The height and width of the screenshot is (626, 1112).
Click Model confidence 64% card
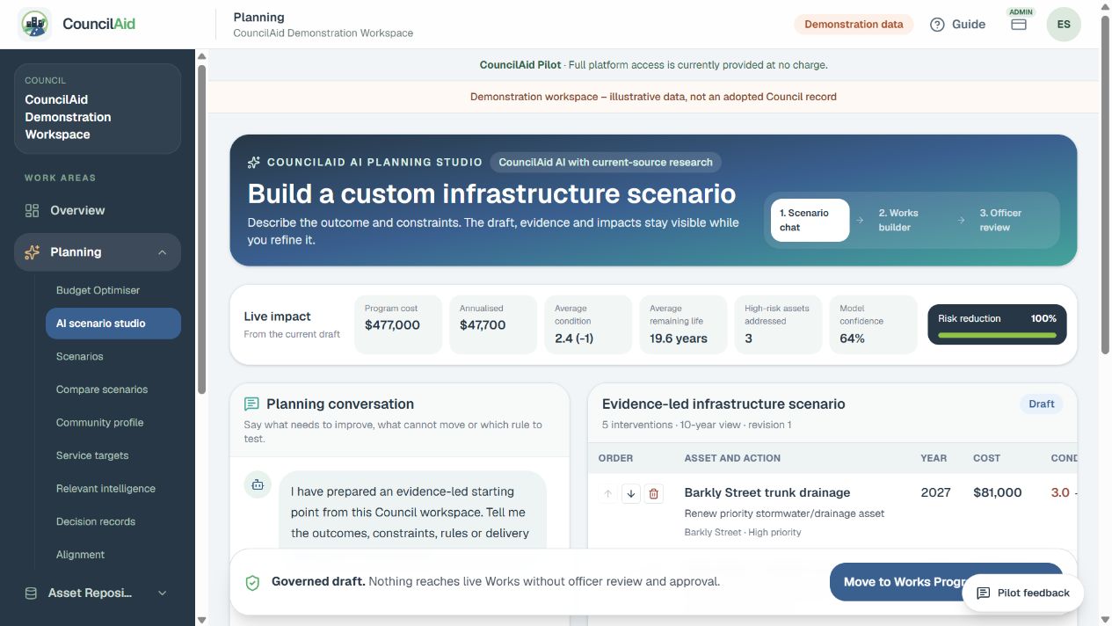pyautogui.click(x=873, y=324)
